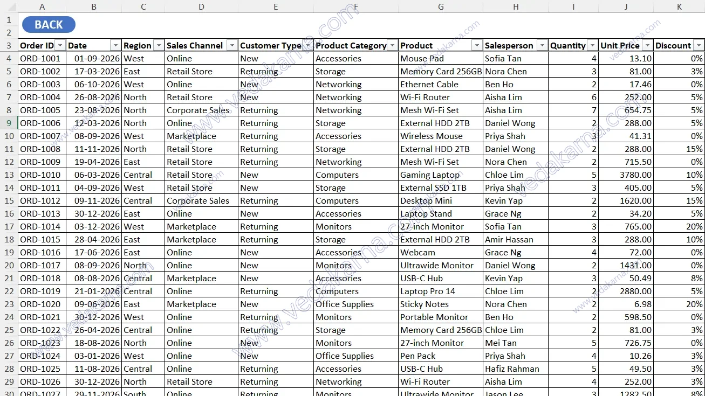Click unit price cell 654.75
705x396 pixels.
[626, 110]
